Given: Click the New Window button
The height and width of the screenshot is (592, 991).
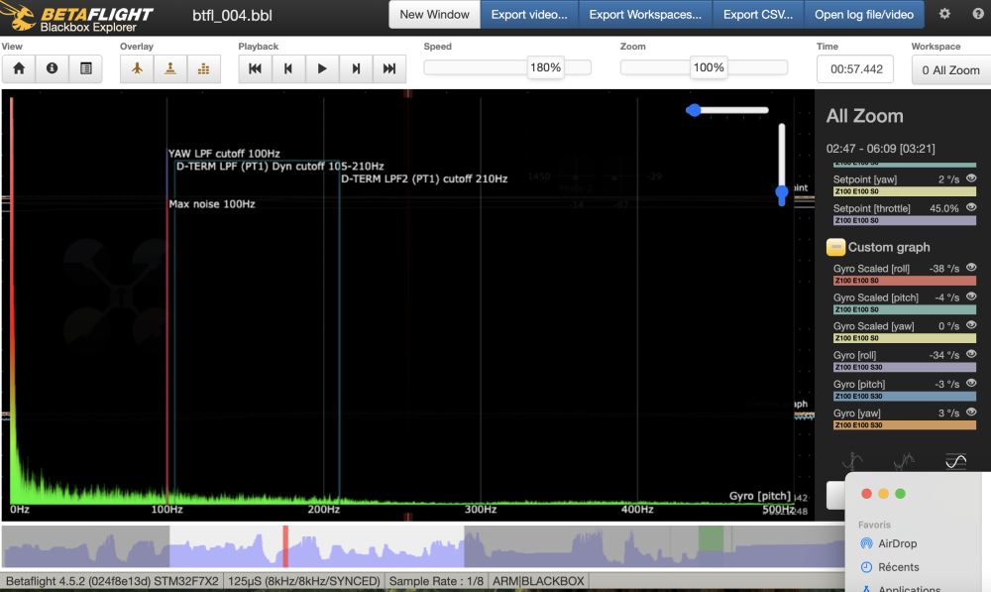Looking at the screenshot, I should coord(434,15).
